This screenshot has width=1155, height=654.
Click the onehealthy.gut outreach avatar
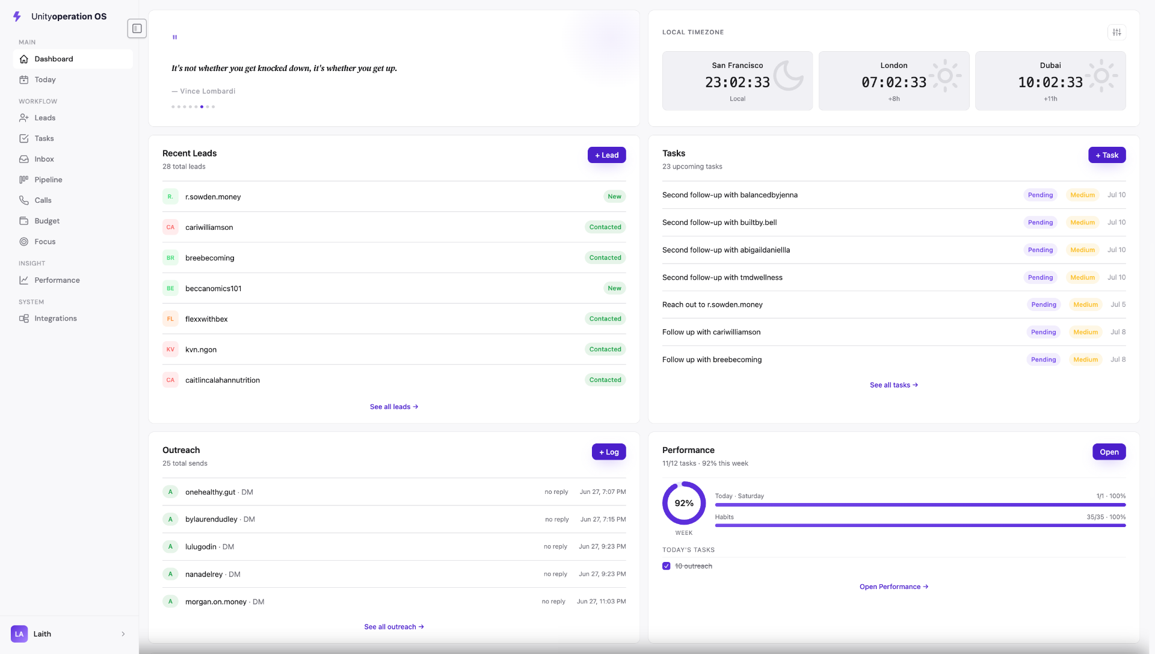pos(170,492)
